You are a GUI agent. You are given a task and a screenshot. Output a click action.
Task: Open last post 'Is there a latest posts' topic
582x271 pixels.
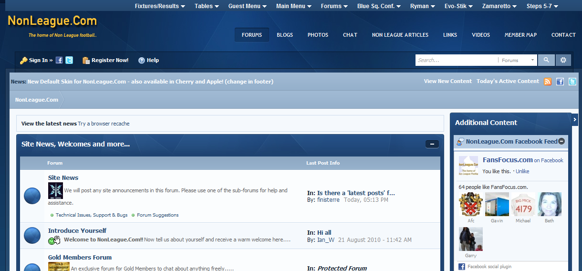tap(356, 193)
